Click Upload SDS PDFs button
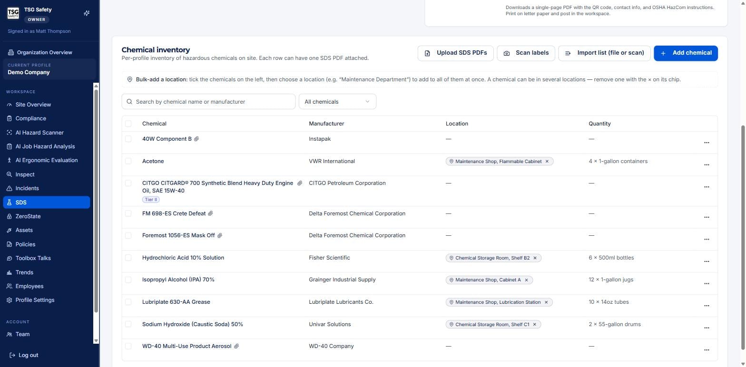Image resolution: width=746 pixels, height=367 pixels. click(x=455, y=53)
